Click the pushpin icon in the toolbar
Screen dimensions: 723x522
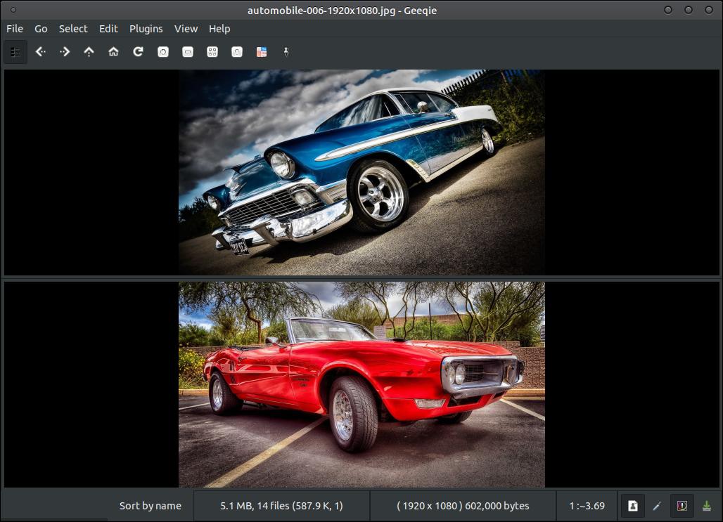286,52
